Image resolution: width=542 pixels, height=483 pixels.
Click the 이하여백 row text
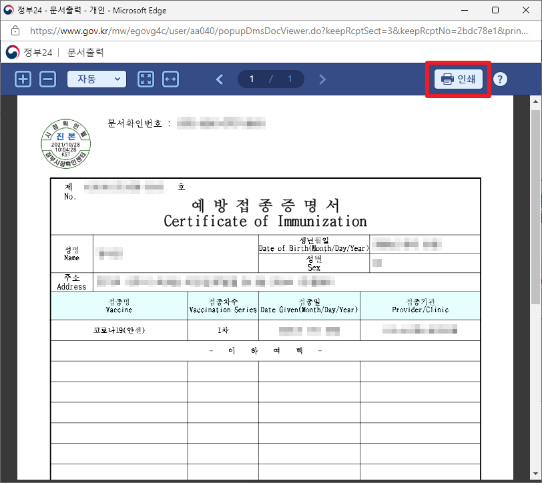point(266,351)
